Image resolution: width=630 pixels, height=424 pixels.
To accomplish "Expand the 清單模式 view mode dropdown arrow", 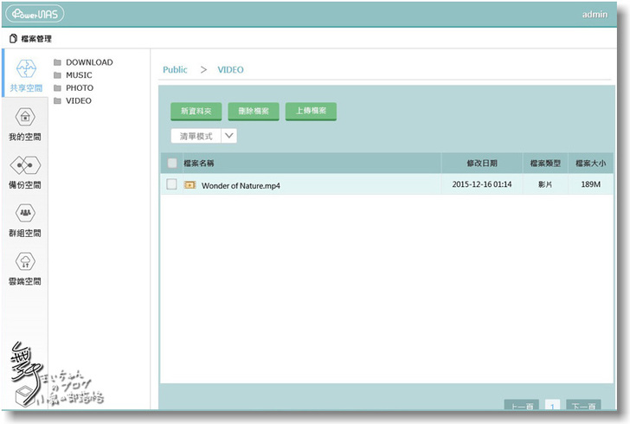I will pos(229,136).
